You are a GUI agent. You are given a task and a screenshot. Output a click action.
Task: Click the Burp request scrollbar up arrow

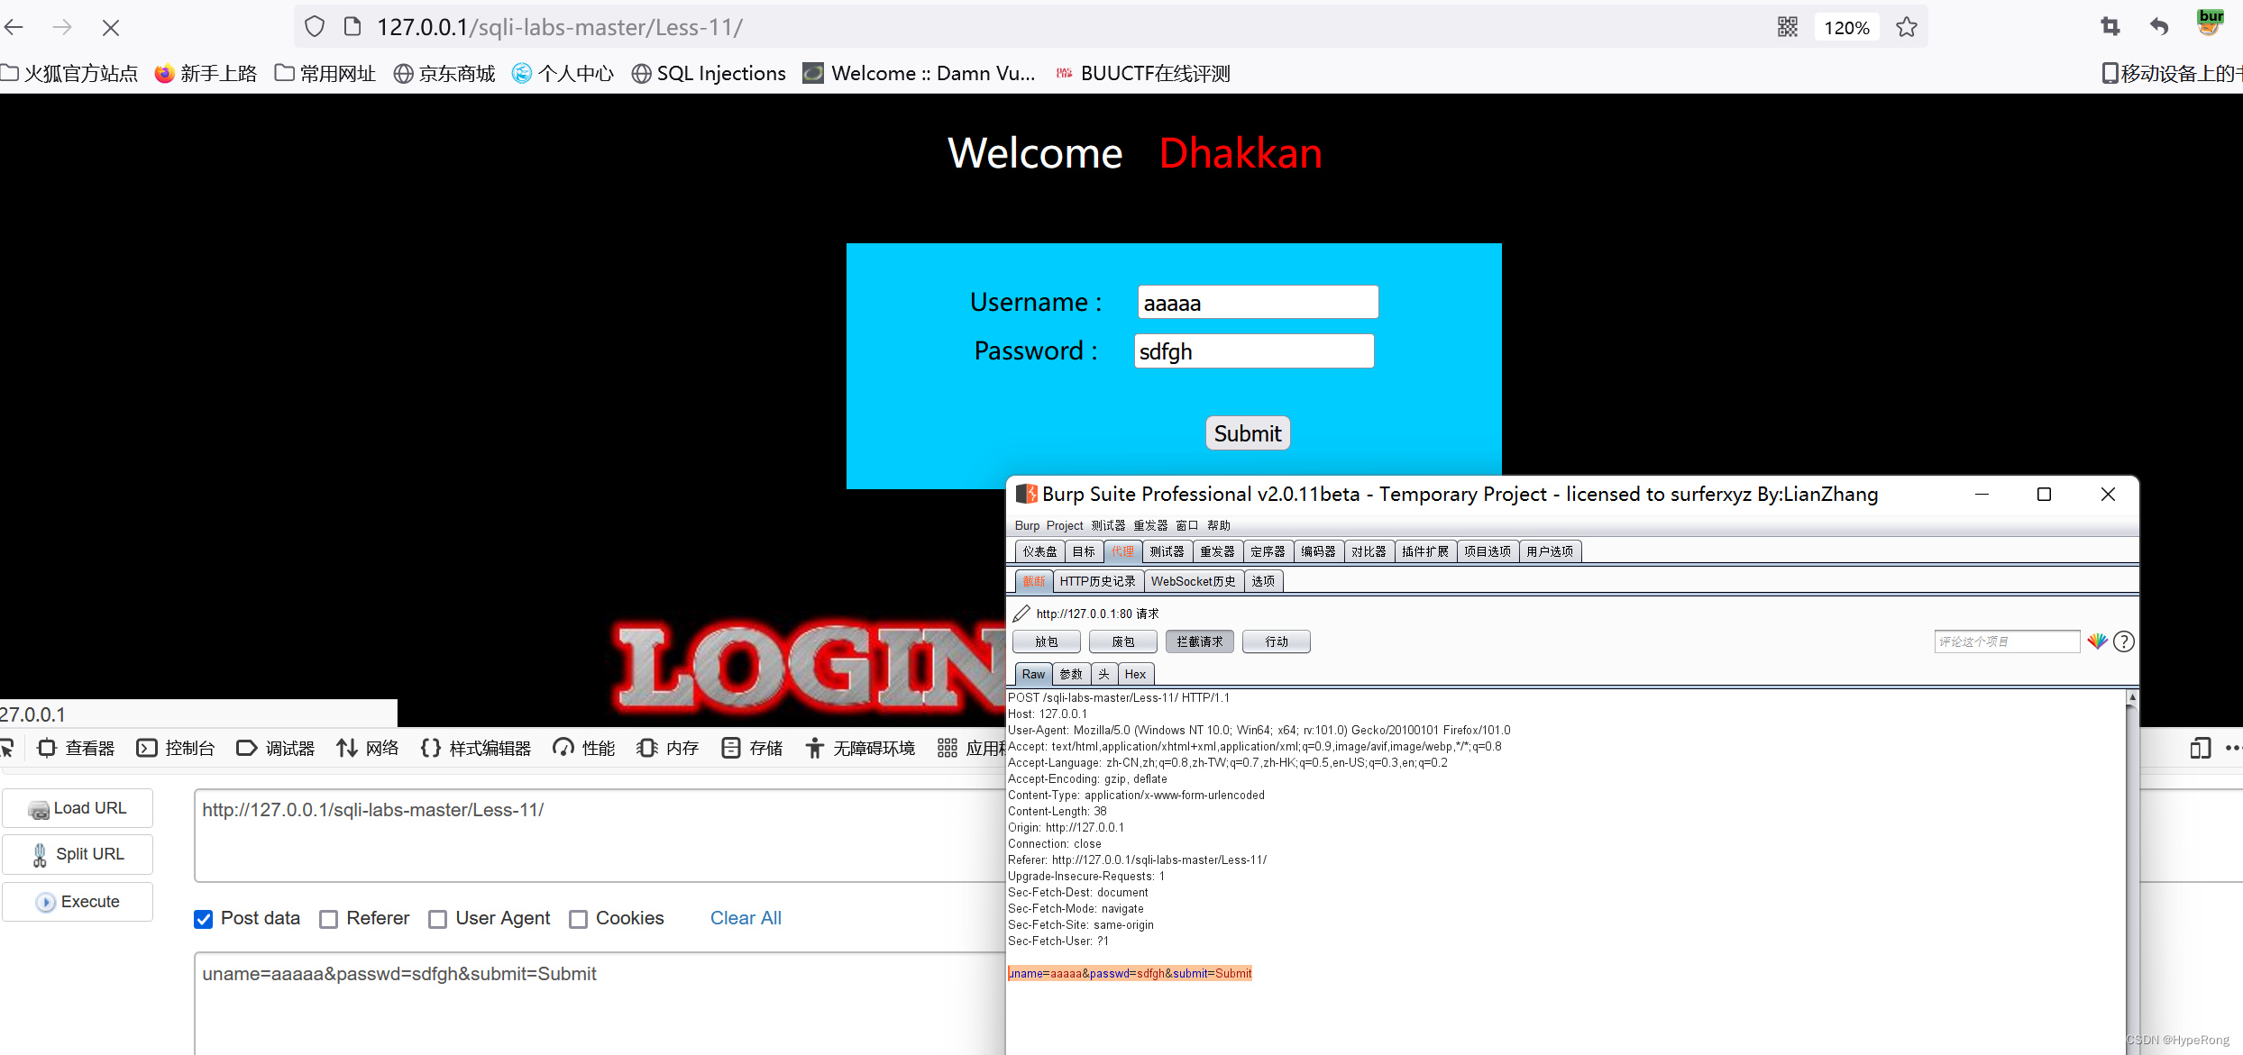point(2132,697)
